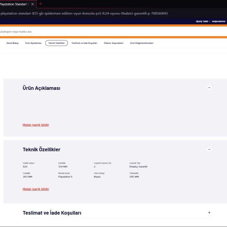227x227 pixels.
Task: Select the Teknik Özellikler navigation pill
Action: 56,43
